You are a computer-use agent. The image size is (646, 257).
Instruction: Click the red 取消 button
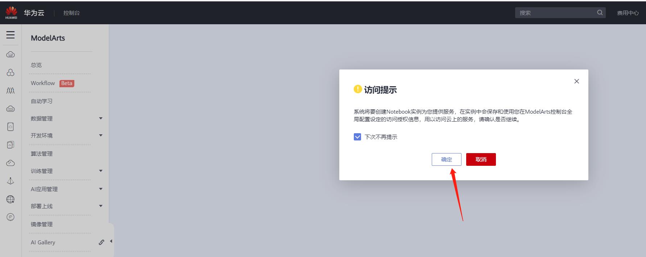pyautogui.click(x=481, y=159)
